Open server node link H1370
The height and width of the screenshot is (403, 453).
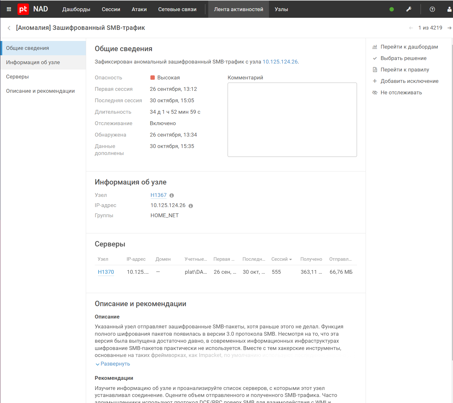point(106,272)
